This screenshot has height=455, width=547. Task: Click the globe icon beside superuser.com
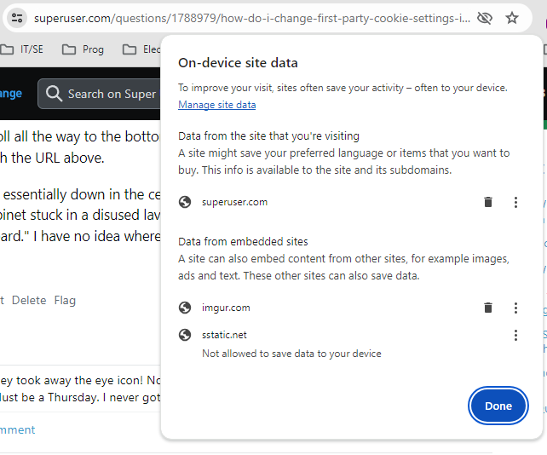coord(185,202)
